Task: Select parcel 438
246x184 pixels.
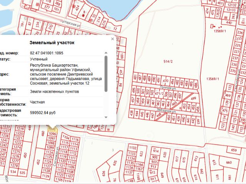Action: pyautogui.click(x=131, y=113)
